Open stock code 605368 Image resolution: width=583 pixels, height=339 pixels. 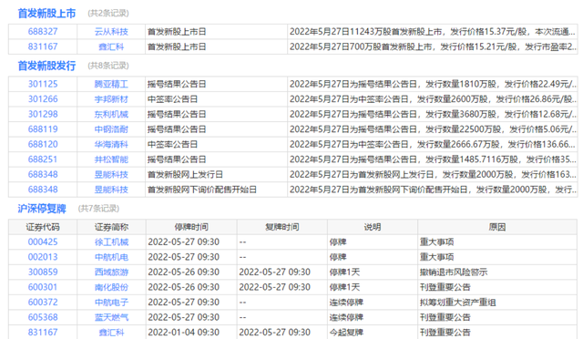[x=43, y=317]
